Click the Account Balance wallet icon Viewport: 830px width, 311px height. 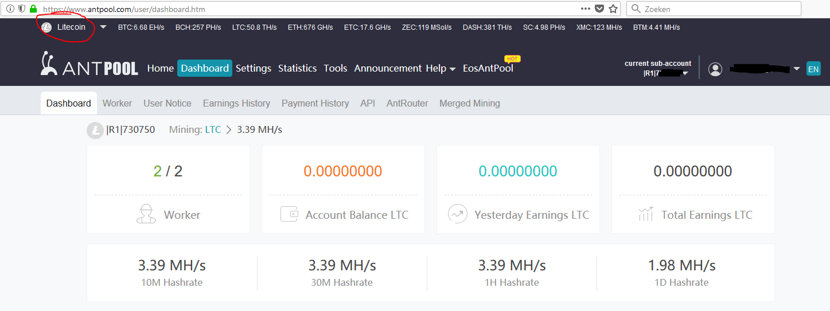tap(290, 214)
